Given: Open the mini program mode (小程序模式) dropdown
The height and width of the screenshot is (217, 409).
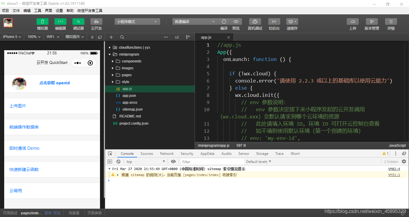Looking at the screenshot, I should click(137, 22).
